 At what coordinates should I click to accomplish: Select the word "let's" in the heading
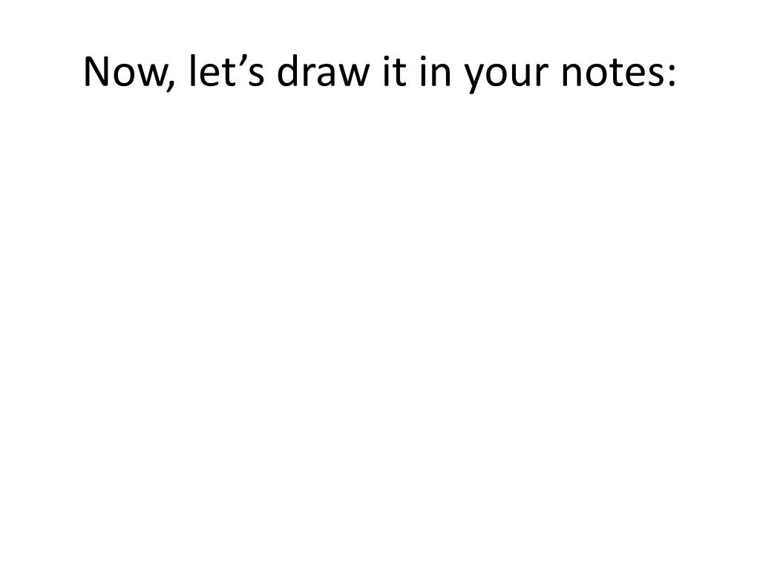coord(227,71)
